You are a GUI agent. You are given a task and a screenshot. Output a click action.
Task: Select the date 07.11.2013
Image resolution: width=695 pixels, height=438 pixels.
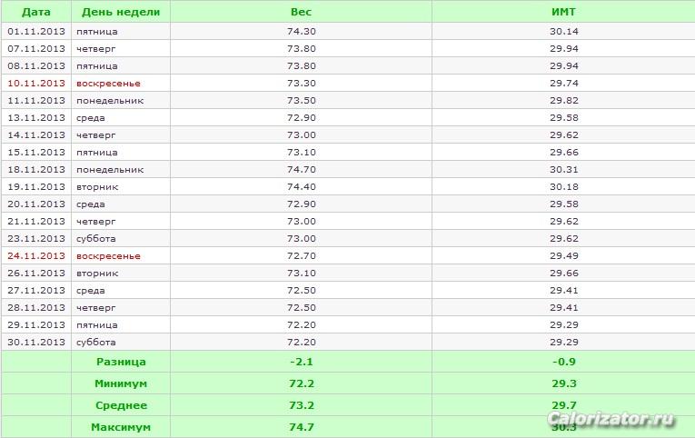pos(36,49)
